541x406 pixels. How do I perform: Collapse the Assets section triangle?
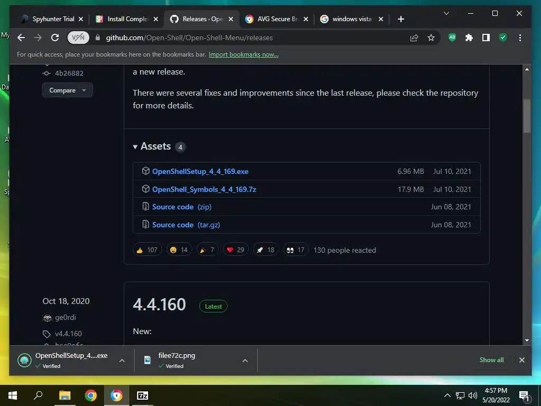135,147
